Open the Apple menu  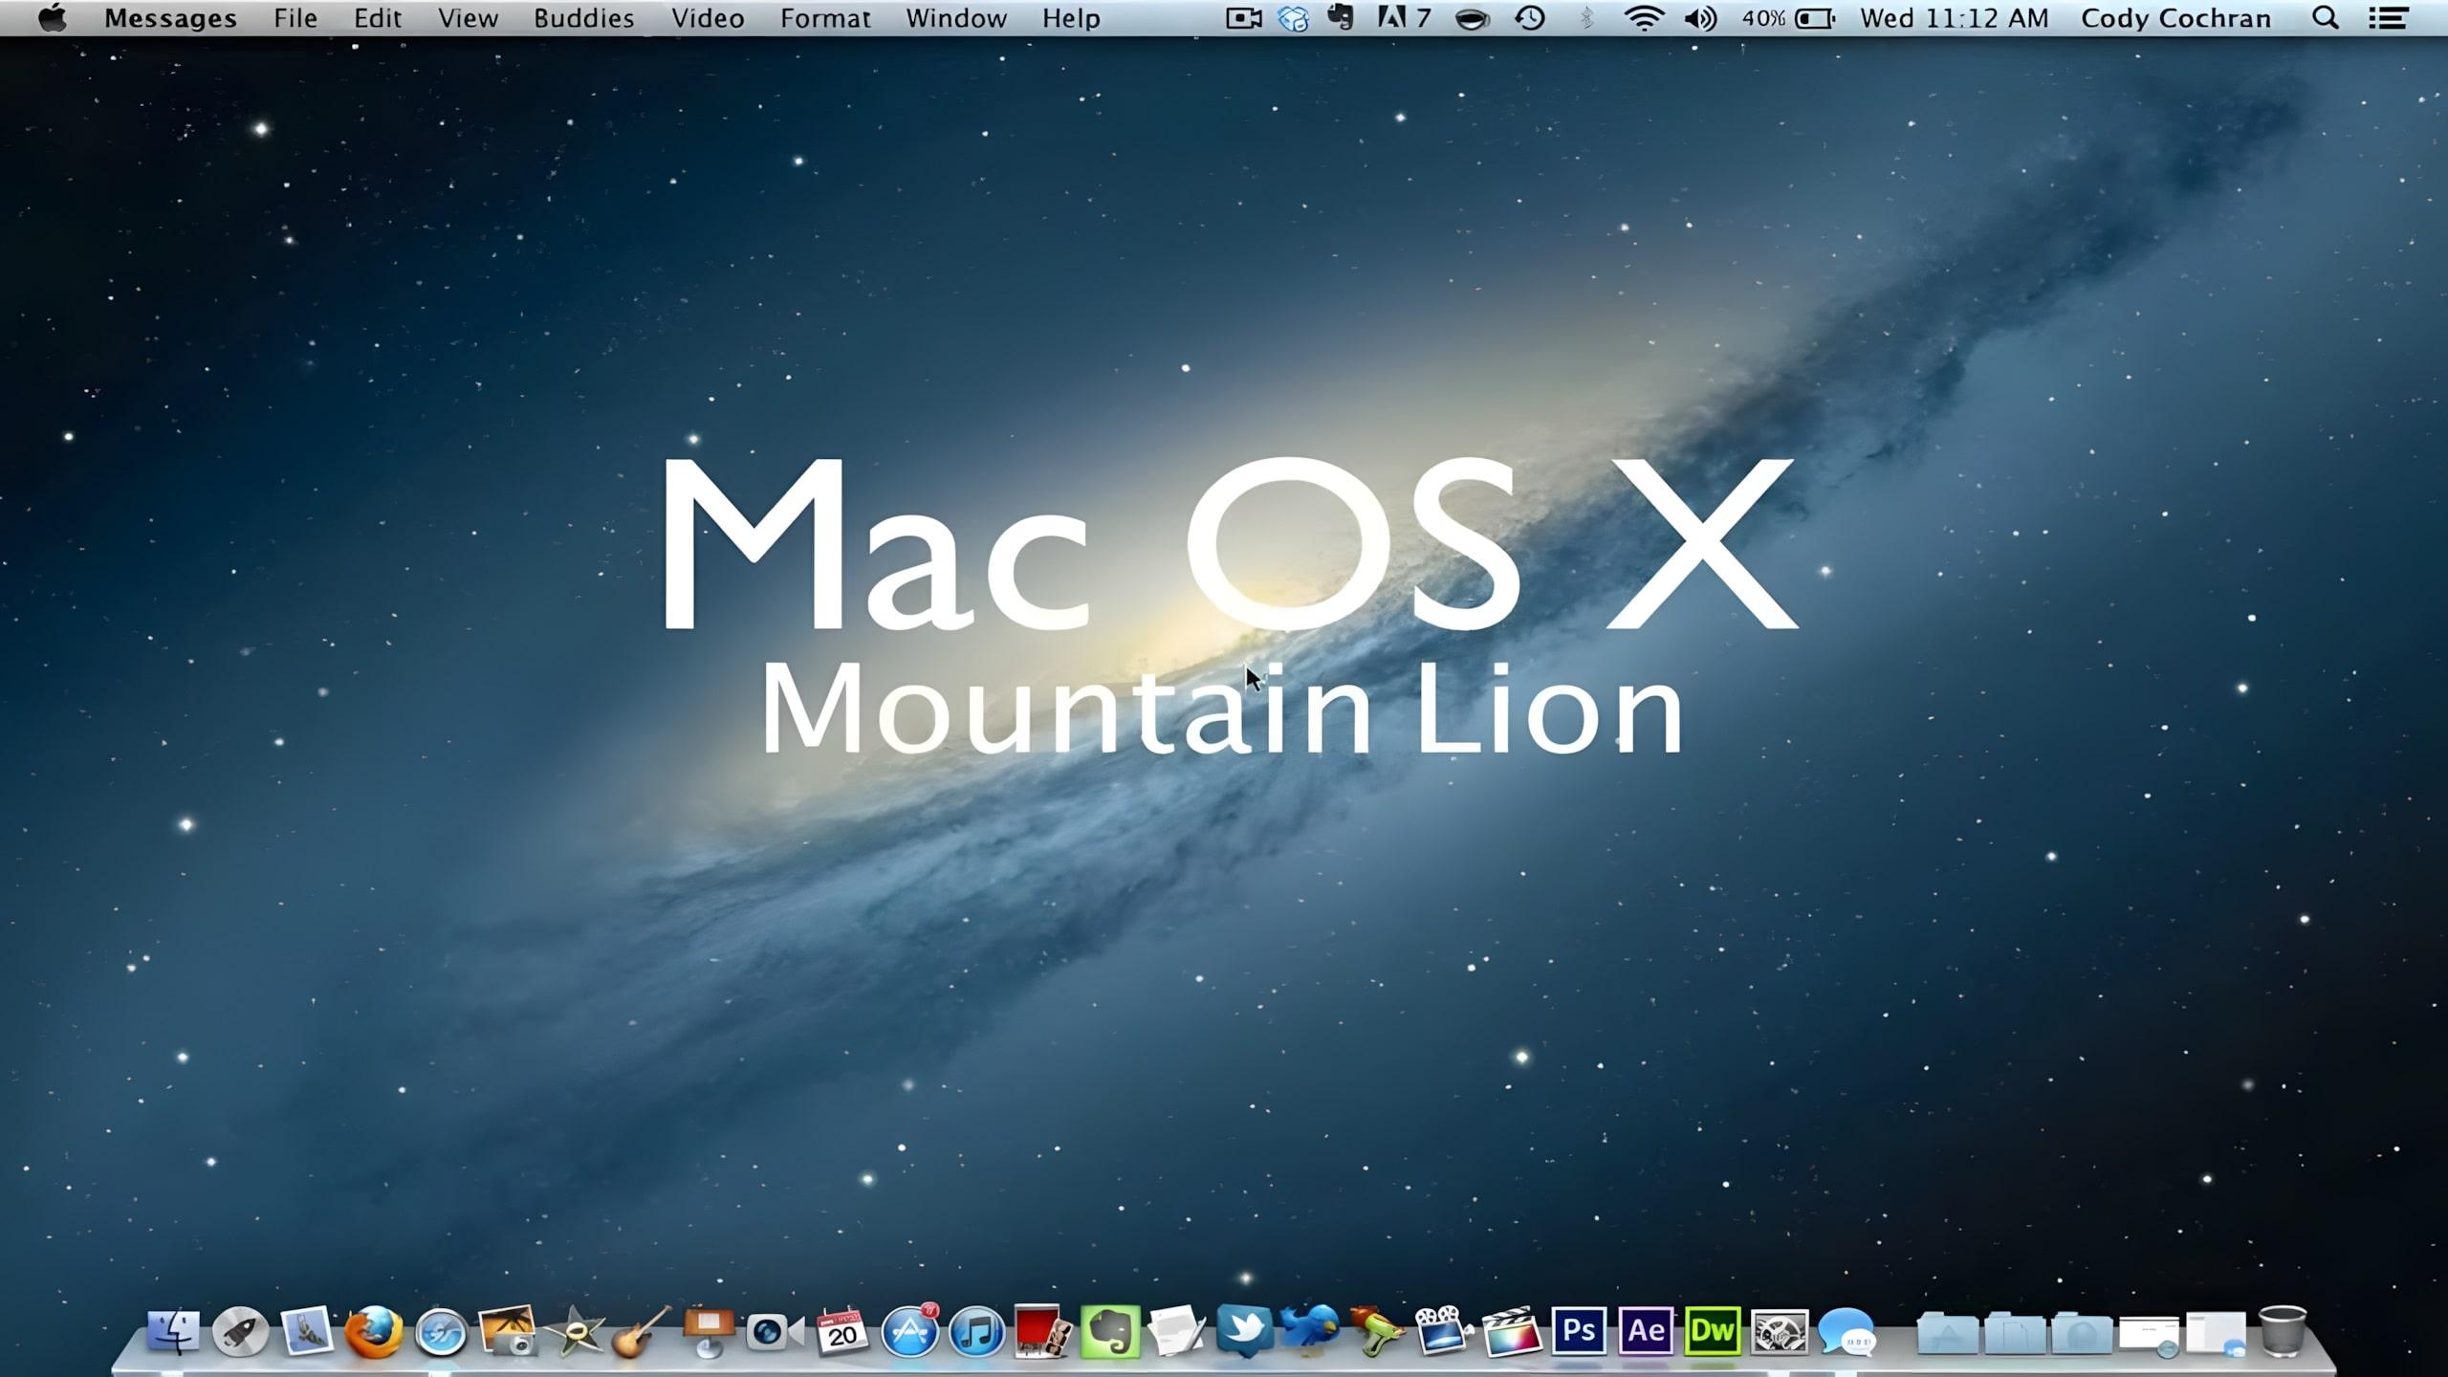(53, 17)
